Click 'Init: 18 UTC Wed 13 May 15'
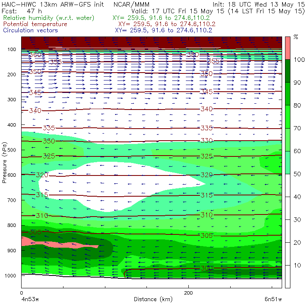This screenshot has width=307, height=307. click(x=258, y=5)
